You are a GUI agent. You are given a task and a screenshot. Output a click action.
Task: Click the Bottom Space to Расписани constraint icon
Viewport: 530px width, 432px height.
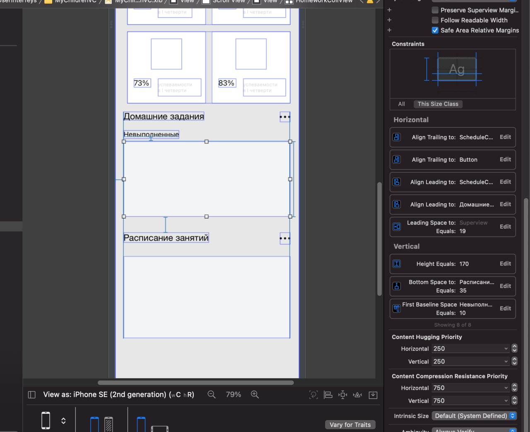pyautogui.click(x=397, y=286)
